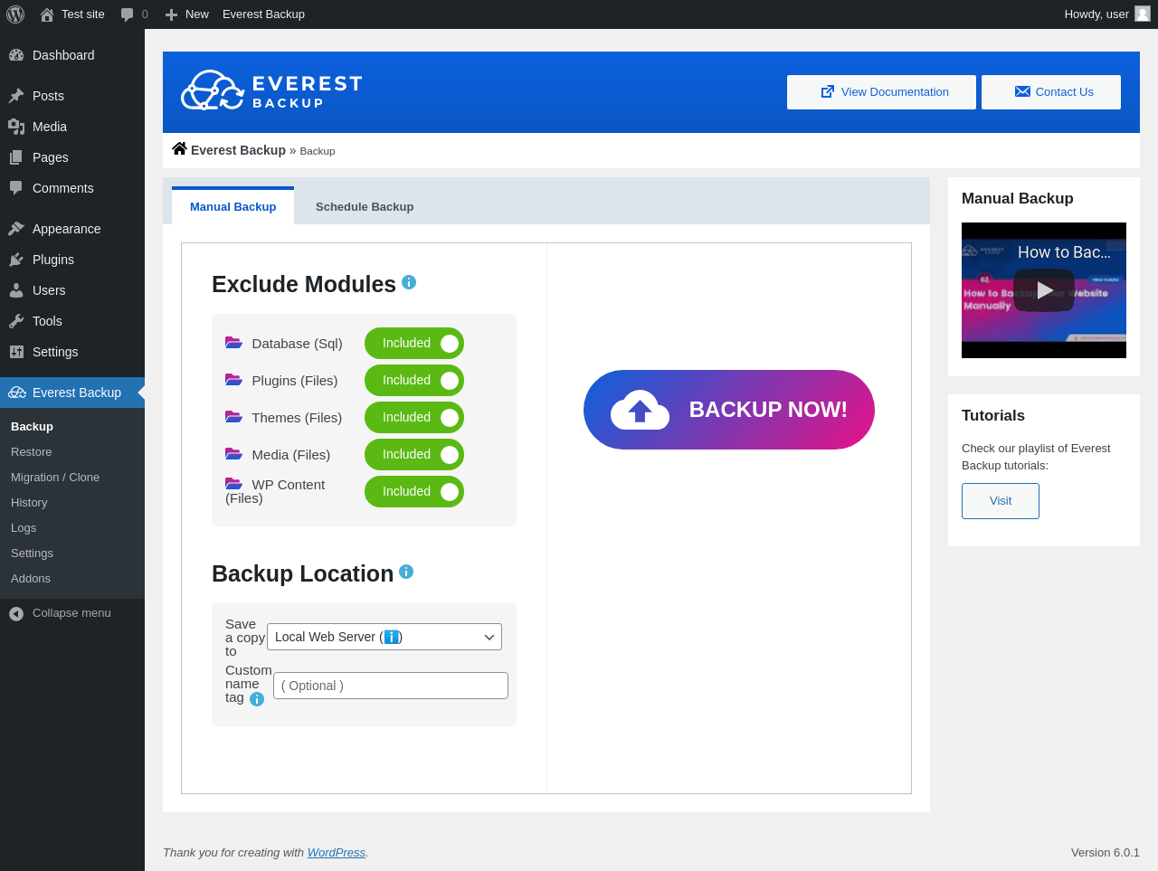Click the Tools wrench icon
The width and height of the screenshot is (1158, 871).
click(x=16, y=321)
